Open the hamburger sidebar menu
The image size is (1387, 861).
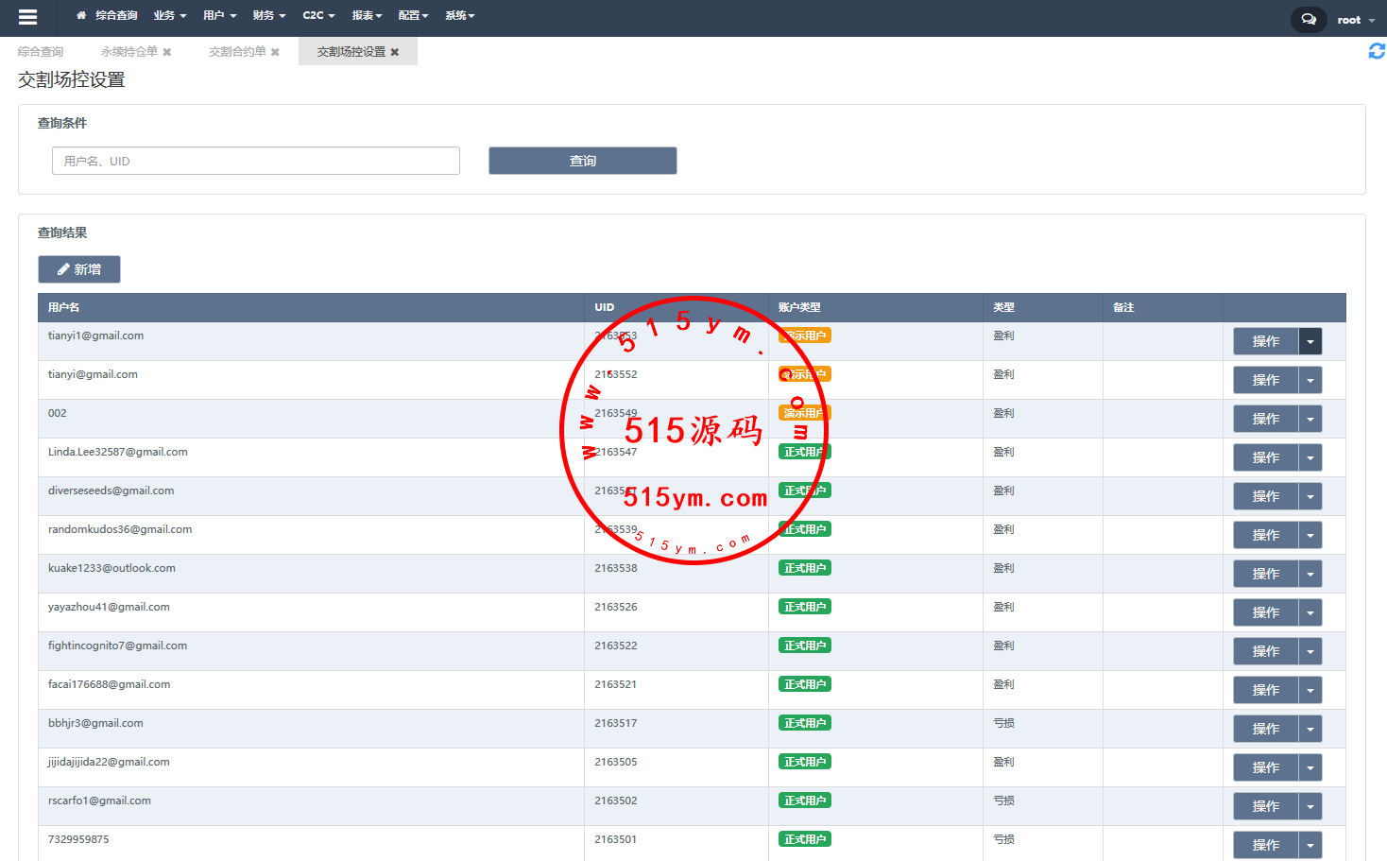[27, 17]
